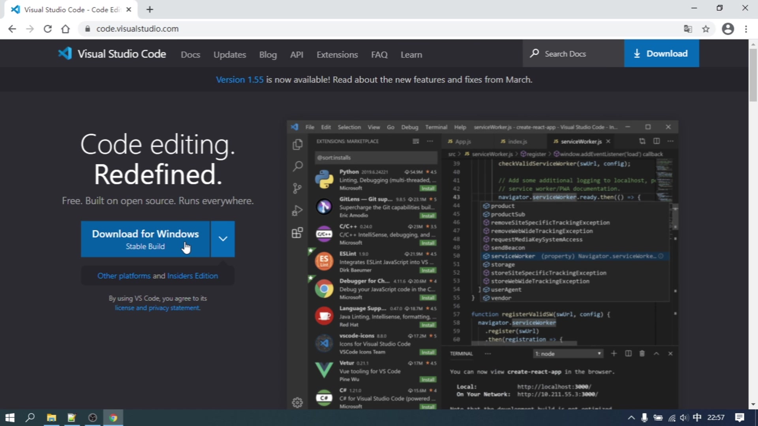This screenshot has width=758, height=426.
Task: Open the Learn page
Action: [411, 54]
